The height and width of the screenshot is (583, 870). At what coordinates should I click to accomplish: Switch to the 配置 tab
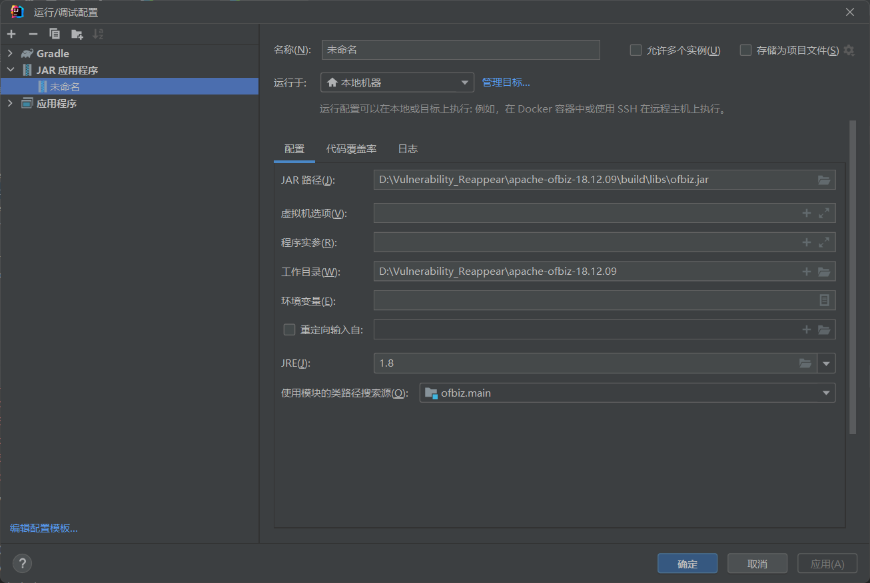click(294, 149)
